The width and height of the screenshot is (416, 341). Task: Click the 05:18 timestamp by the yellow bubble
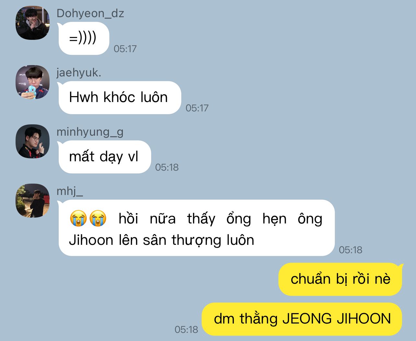click(186, 330)
